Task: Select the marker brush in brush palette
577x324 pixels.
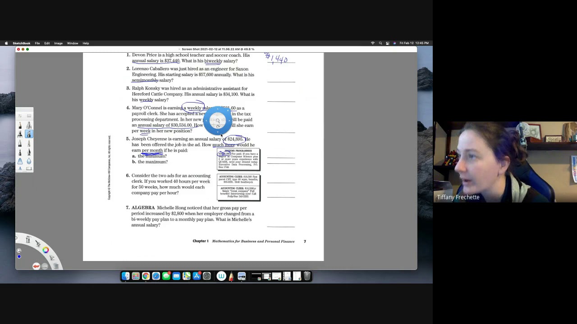Action: tap(20, 134)
